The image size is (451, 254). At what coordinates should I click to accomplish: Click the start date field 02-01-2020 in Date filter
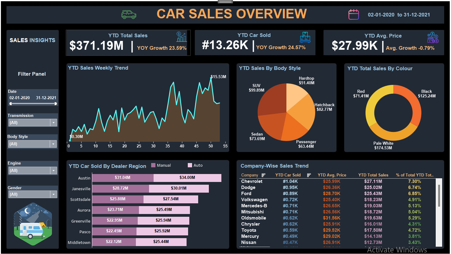click(20, 98)
